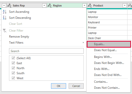Select the Region column header

(x=67, y=6)
